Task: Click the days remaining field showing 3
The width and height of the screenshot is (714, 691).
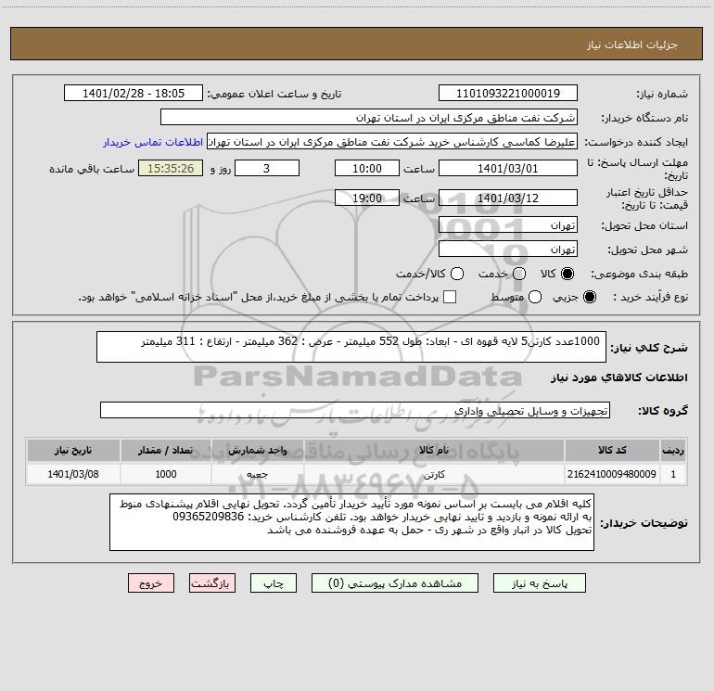Action: (267, 169)
